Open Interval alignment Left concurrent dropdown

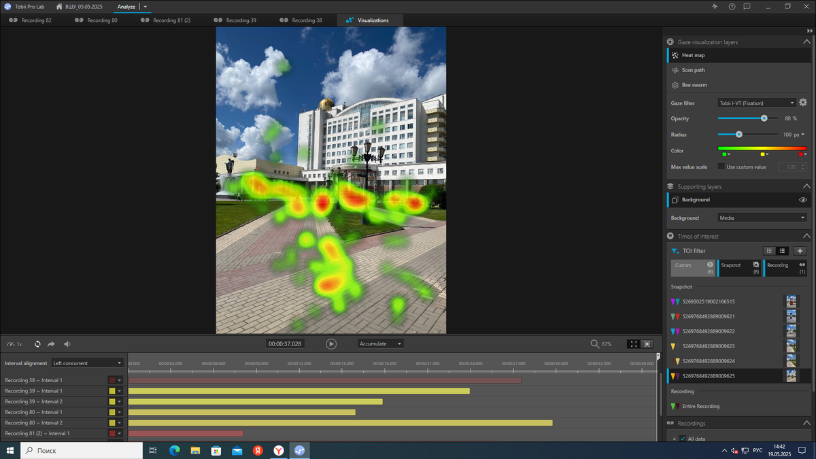point(88,363)
